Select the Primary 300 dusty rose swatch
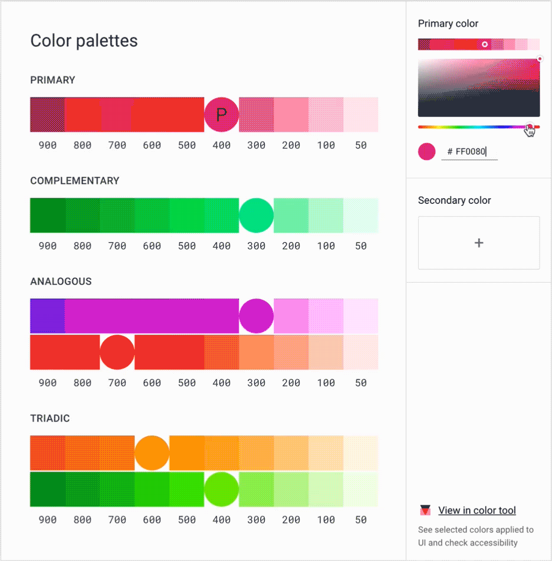 (x=256, y=114)
